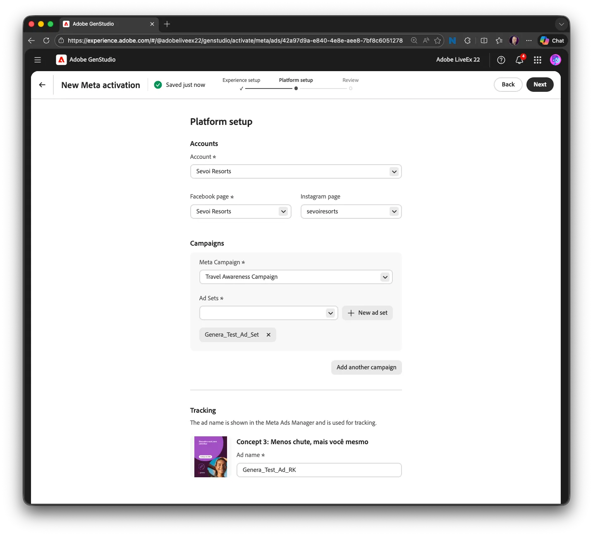
Task: Jump to the Review step
Action: [x=351, y=80]
